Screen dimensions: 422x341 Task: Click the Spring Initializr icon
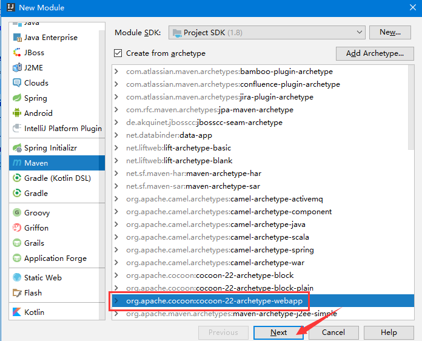[17, 147]
